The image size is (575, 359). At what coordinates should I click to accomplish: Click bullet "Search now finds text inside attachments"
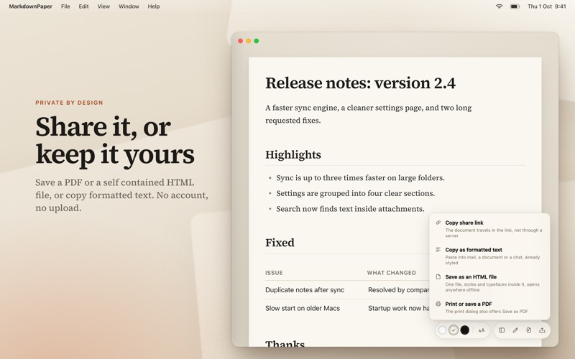[x=350, y=209]
